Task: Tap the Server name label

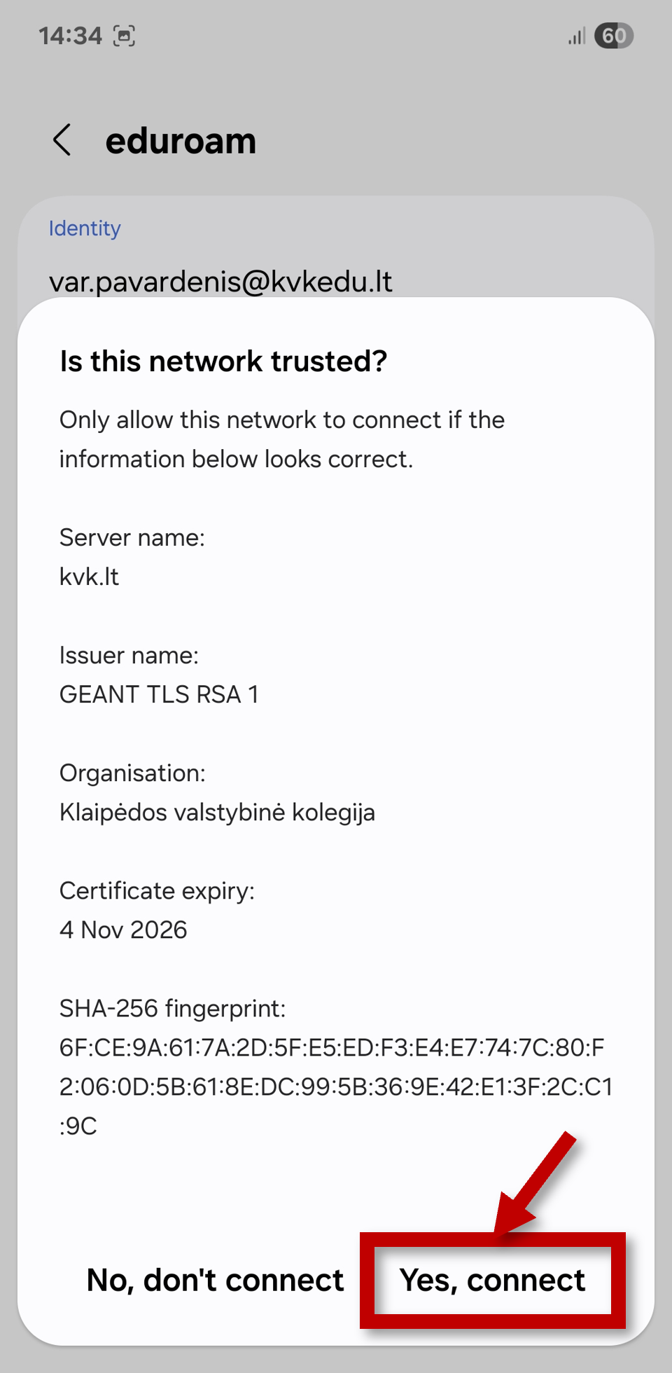Action: (x=132, y=537)
